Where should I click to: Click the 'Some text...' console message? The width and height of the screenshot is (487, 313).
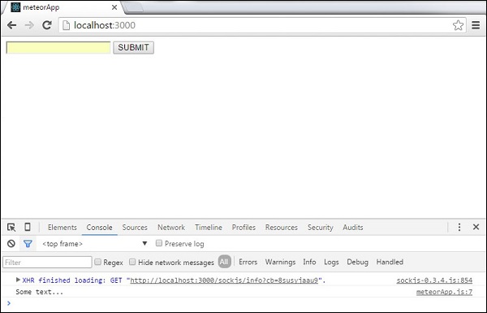(40, 292)
